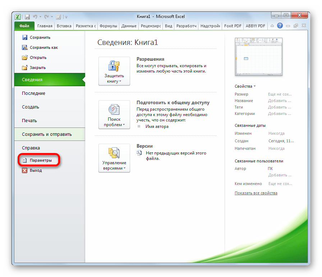
Task: Open the Управление версиями manage versions menu
Action: pyautogui.click(x=114, y=158)
